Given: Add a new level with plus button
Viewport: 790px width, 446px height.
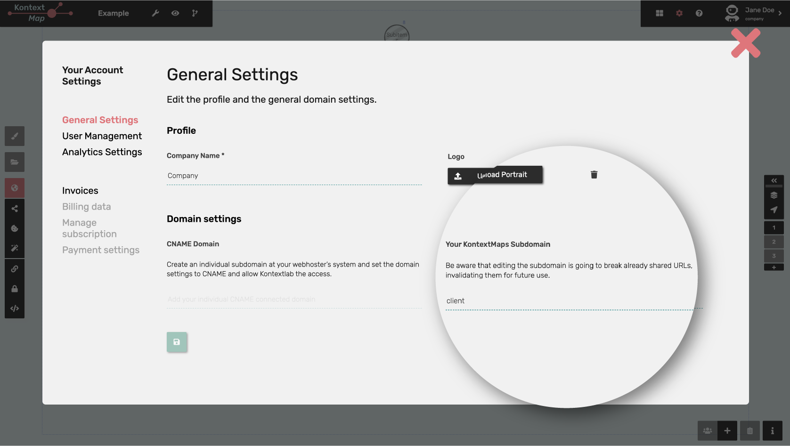Looking at the screenshot, I should (x=774, y=268).
